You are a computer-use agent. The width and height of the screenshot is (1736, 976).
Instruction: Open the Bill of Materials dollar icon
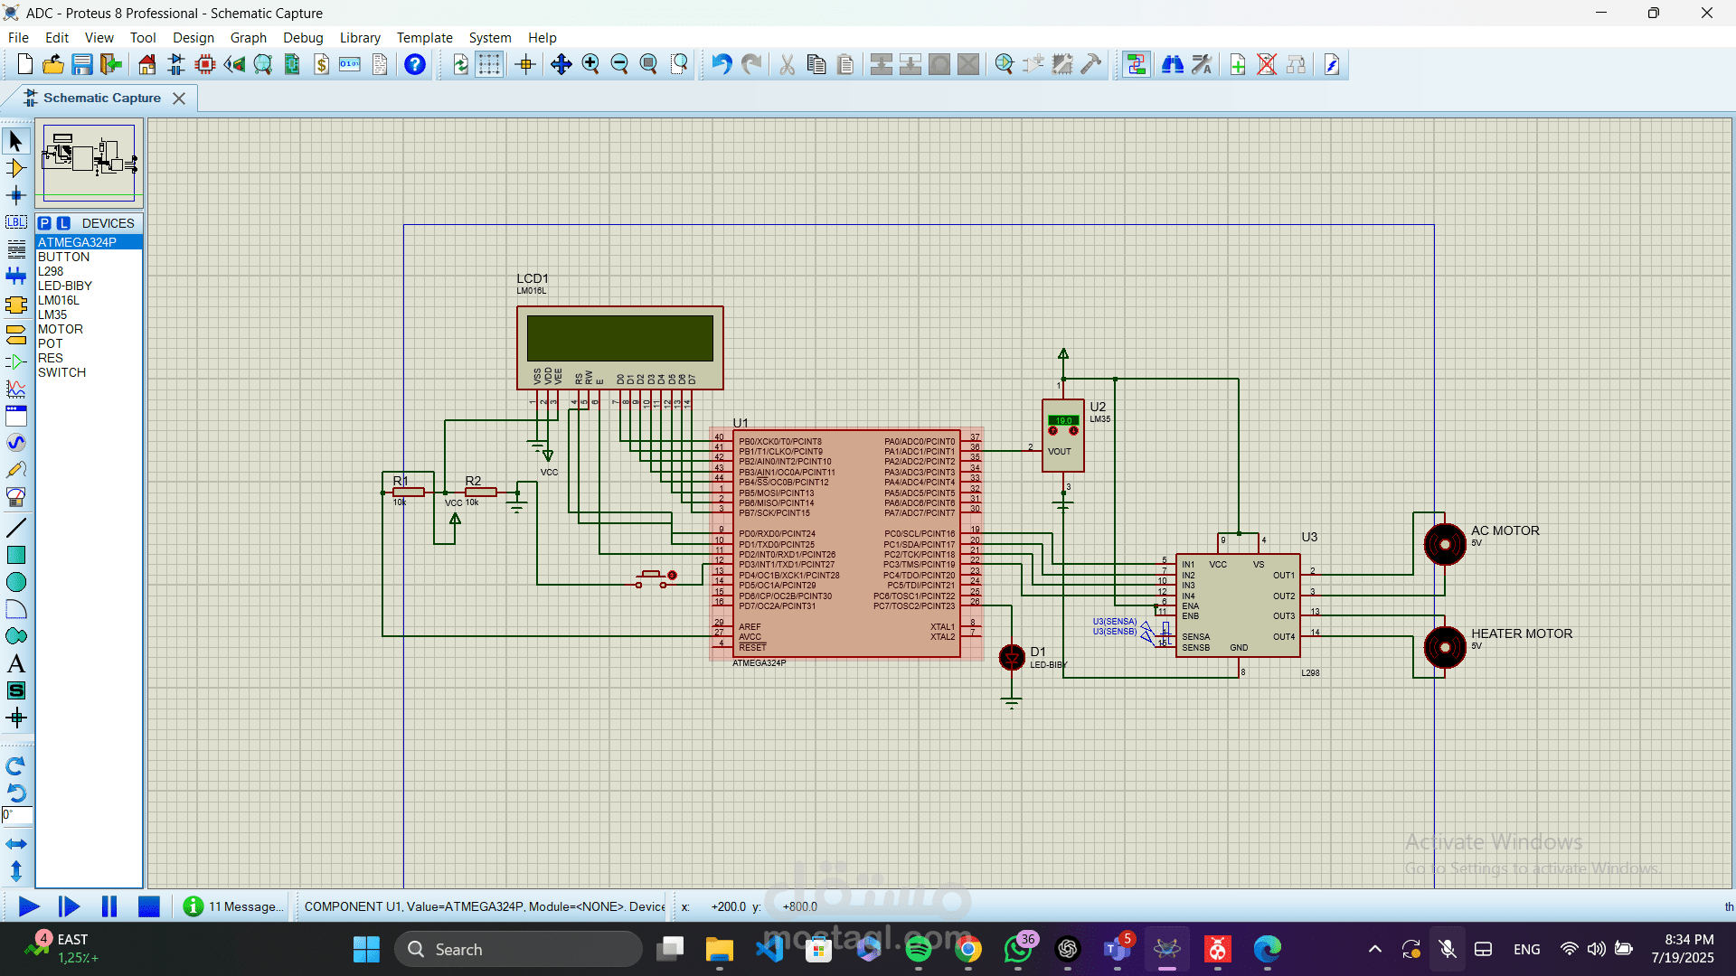322,64
